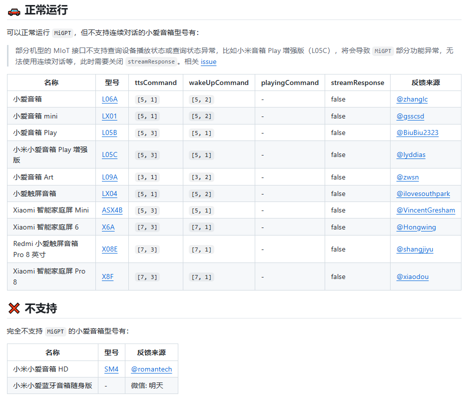Screen dimensions: 464x395
Task: Open the L05C model link
Action: (x=109, y=154)
